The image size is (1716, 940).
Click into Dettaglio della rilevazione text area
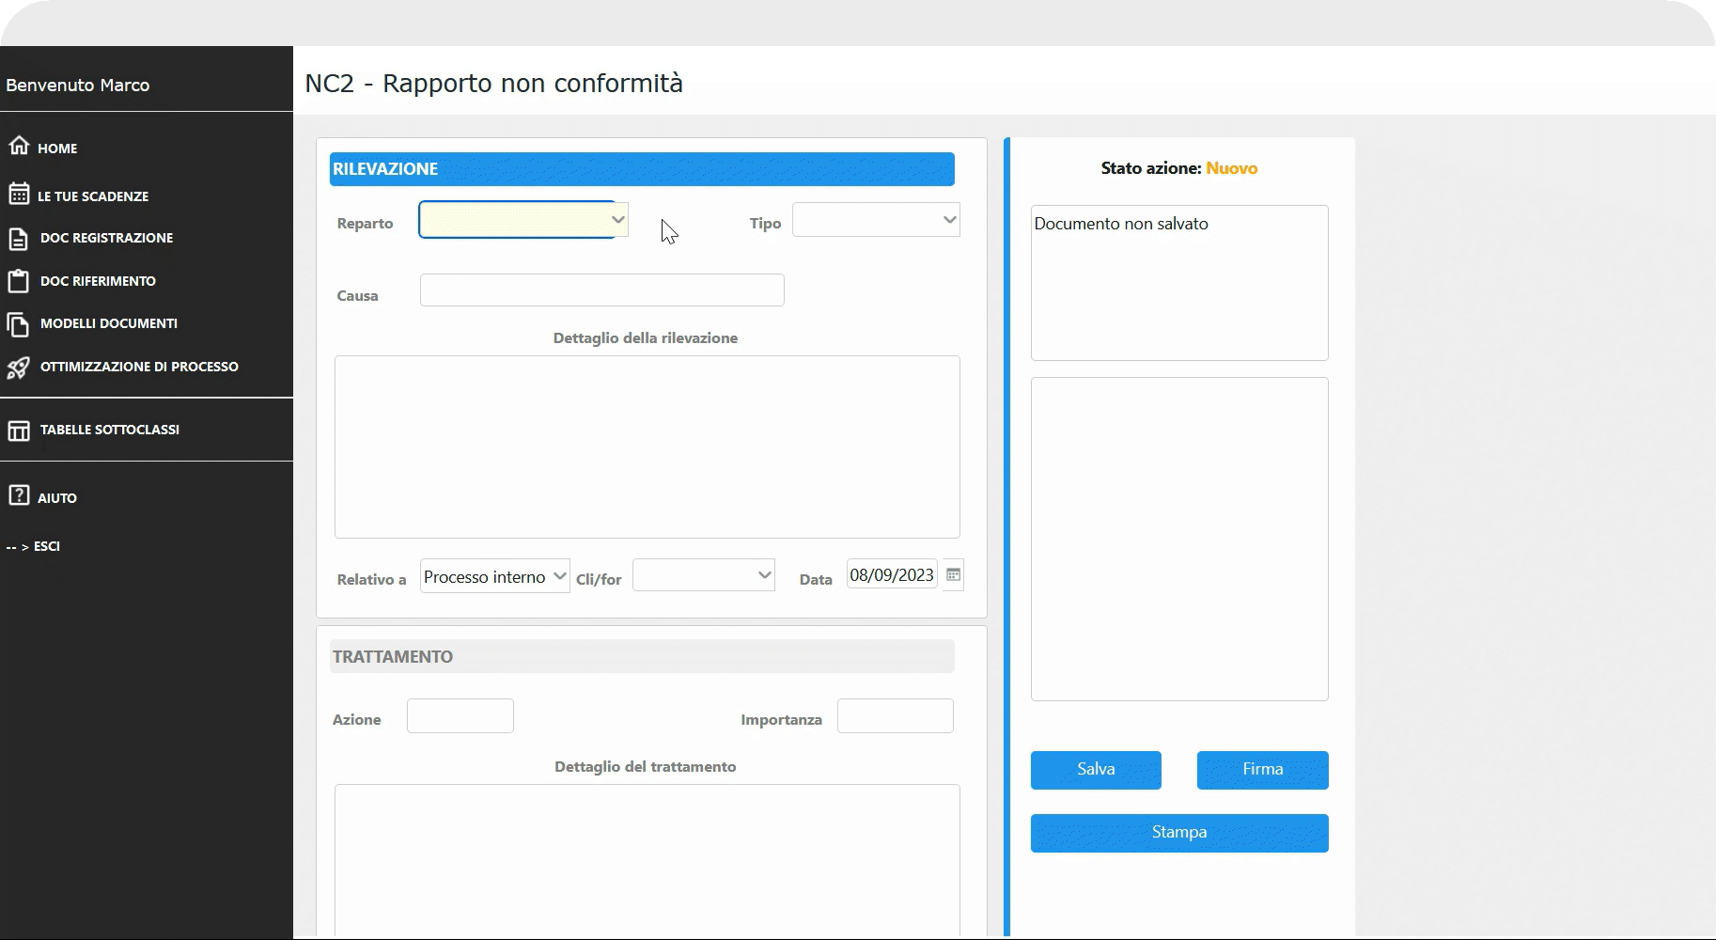point(647,446)
